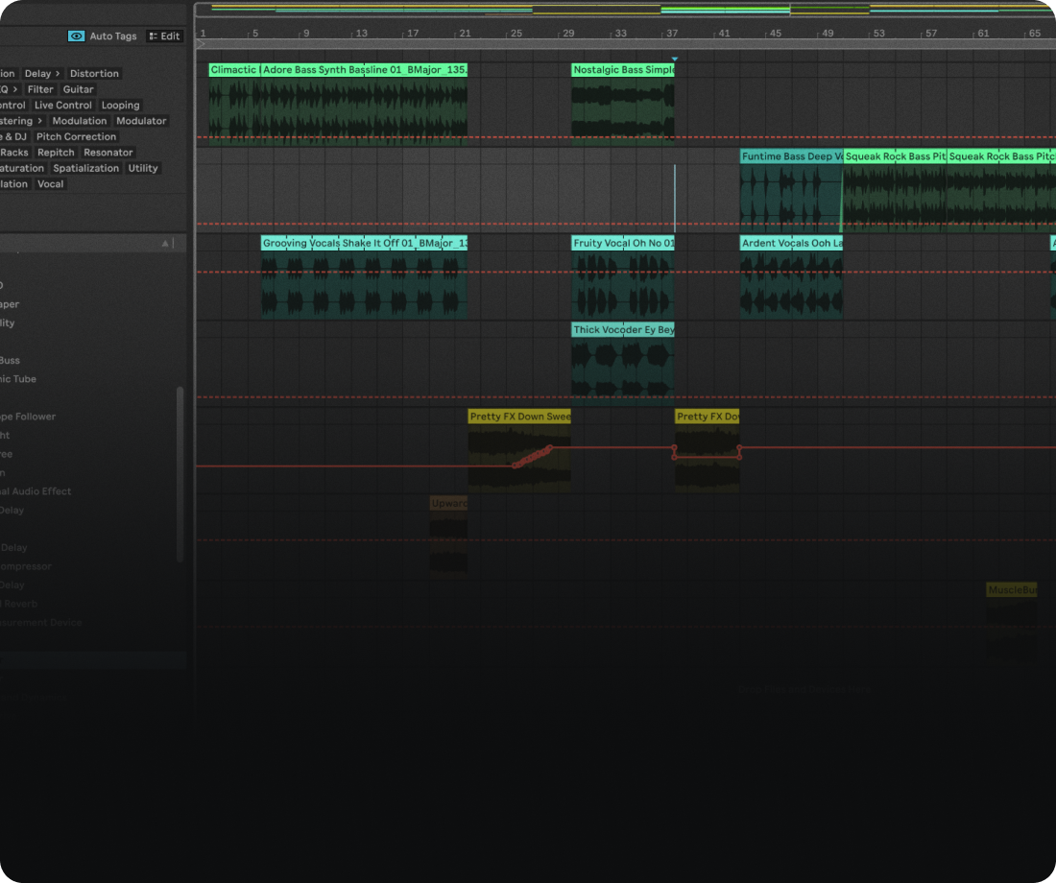Select the Resonator tag
1056x883 pixels.
point(108,152)
